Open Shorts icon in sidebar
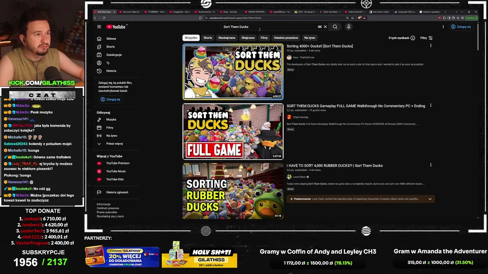Viewport: 488px width, 274px height. pos(99,46)
